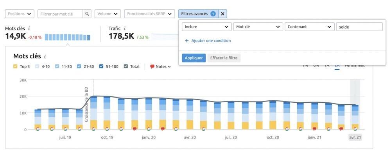Click the red Notes speech bubble icon
This screenshot has width=391, height=155.
point(152,66)
